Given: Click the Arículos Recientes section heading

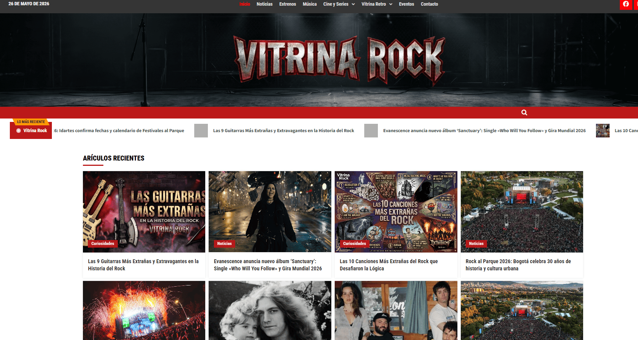Looking at the screenshot, I should point(114,158).
